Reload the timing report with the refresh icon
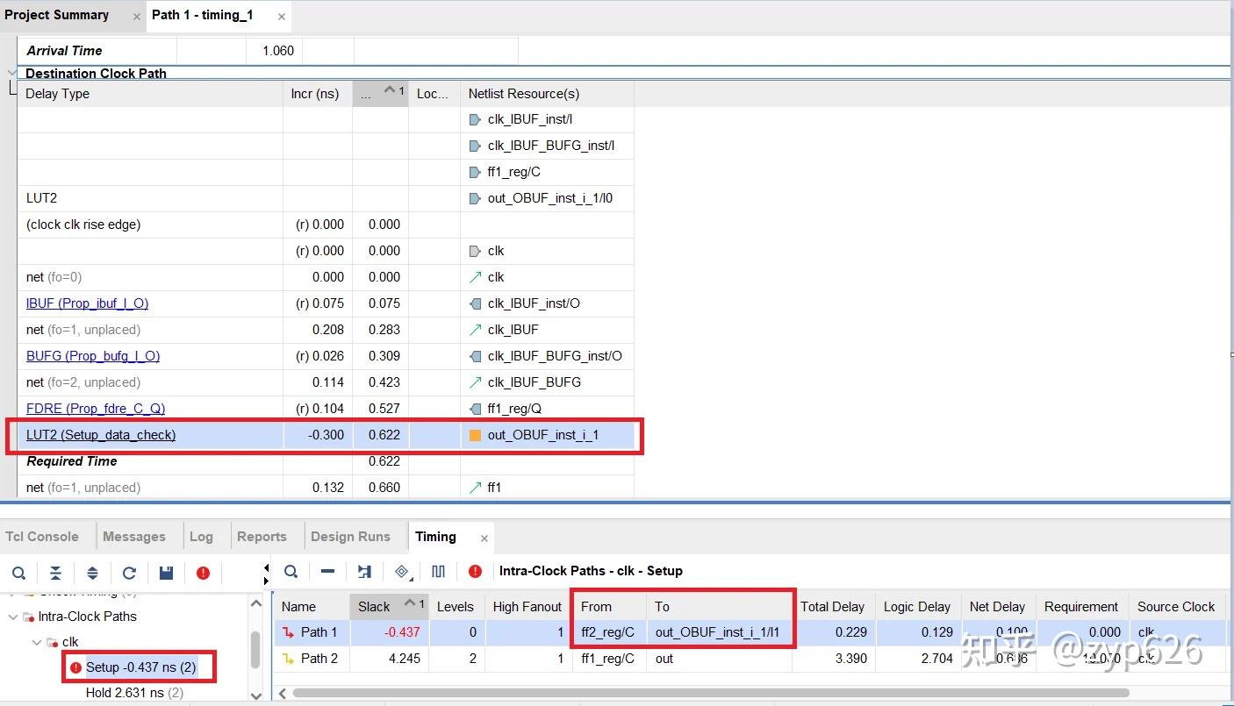Image resolution: width=1234 pixels, height=706 pixels. [x=129, y=573]
